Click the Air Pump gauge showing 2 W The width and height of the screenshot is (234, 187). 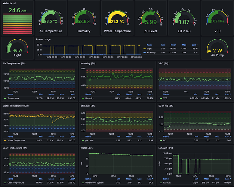pyautogui.click(x=217, y=49)
